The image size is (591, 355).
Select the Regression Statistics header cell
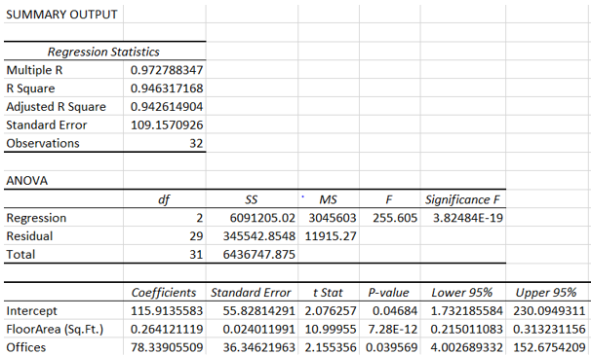(x=103, y=52)
